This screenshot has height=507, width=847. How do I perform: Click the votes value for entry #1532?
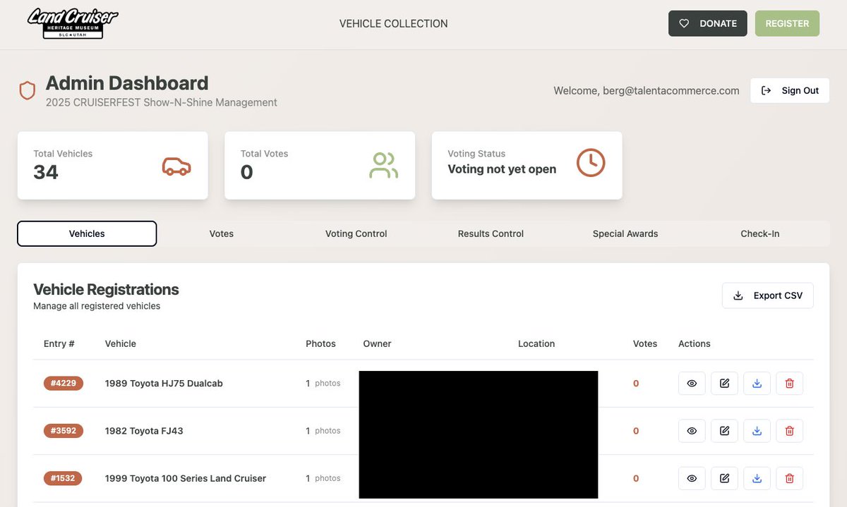(x=636, y=478)
